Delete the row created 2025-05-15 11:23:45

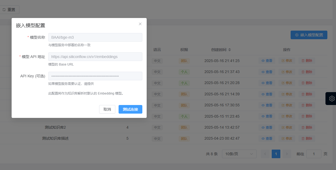[307, 116]
